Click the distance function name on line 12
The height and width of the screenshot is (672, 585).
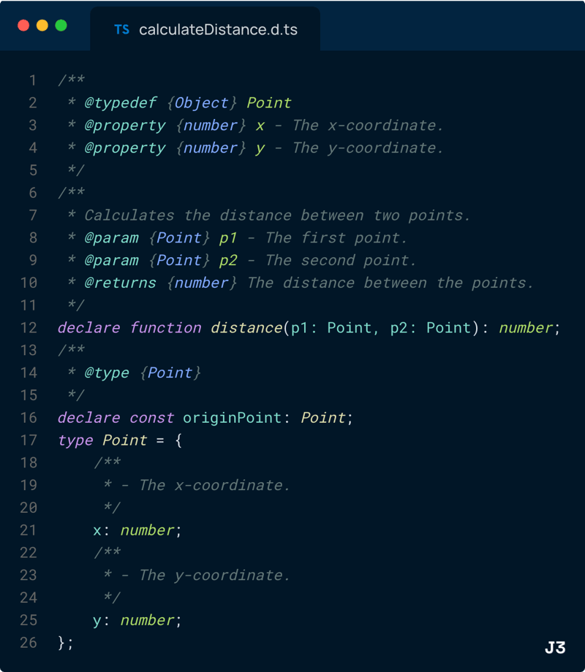pyautogui.click(x=246, y=327)
